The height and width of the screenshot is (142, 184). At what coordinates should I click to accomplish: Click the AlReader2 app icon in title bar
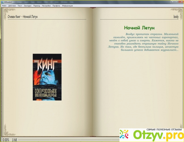click(2, 2)
